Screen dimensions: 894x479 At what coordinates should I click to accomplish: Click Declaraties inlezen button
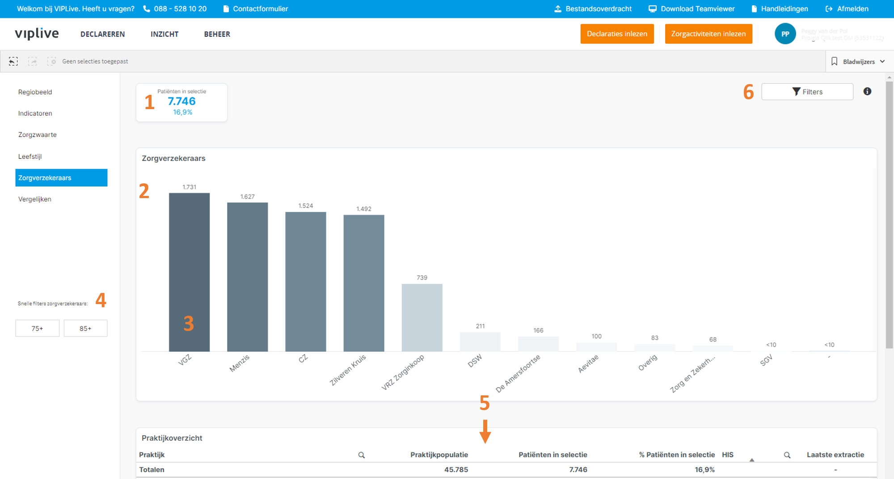click(x=617, y=34)
